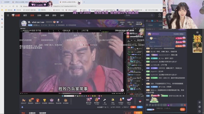
Task: Click the blue 背包 backpack button
Action: (140, 107)
